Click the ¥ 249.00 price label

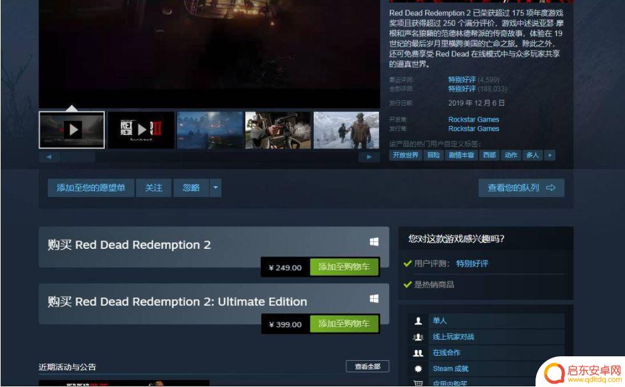285,267
